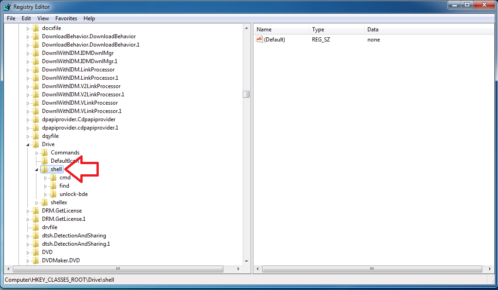This screenshot has width=498, height=290.
Task: Click the shell folder icon
Action: click(x=45, y=169)
